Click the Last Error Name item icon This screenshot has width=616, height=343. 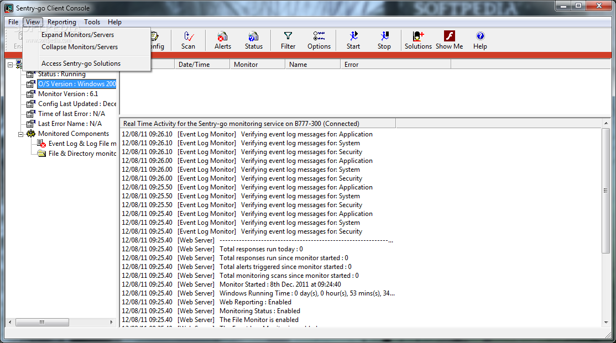click(30, 124)
